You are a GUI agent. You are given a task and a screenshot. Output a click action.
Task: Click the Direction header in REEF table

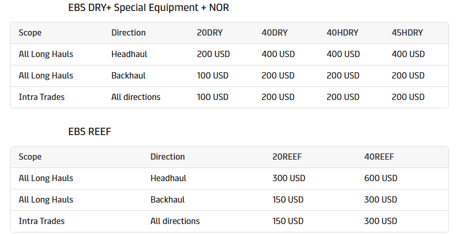[x=168, y=157]
